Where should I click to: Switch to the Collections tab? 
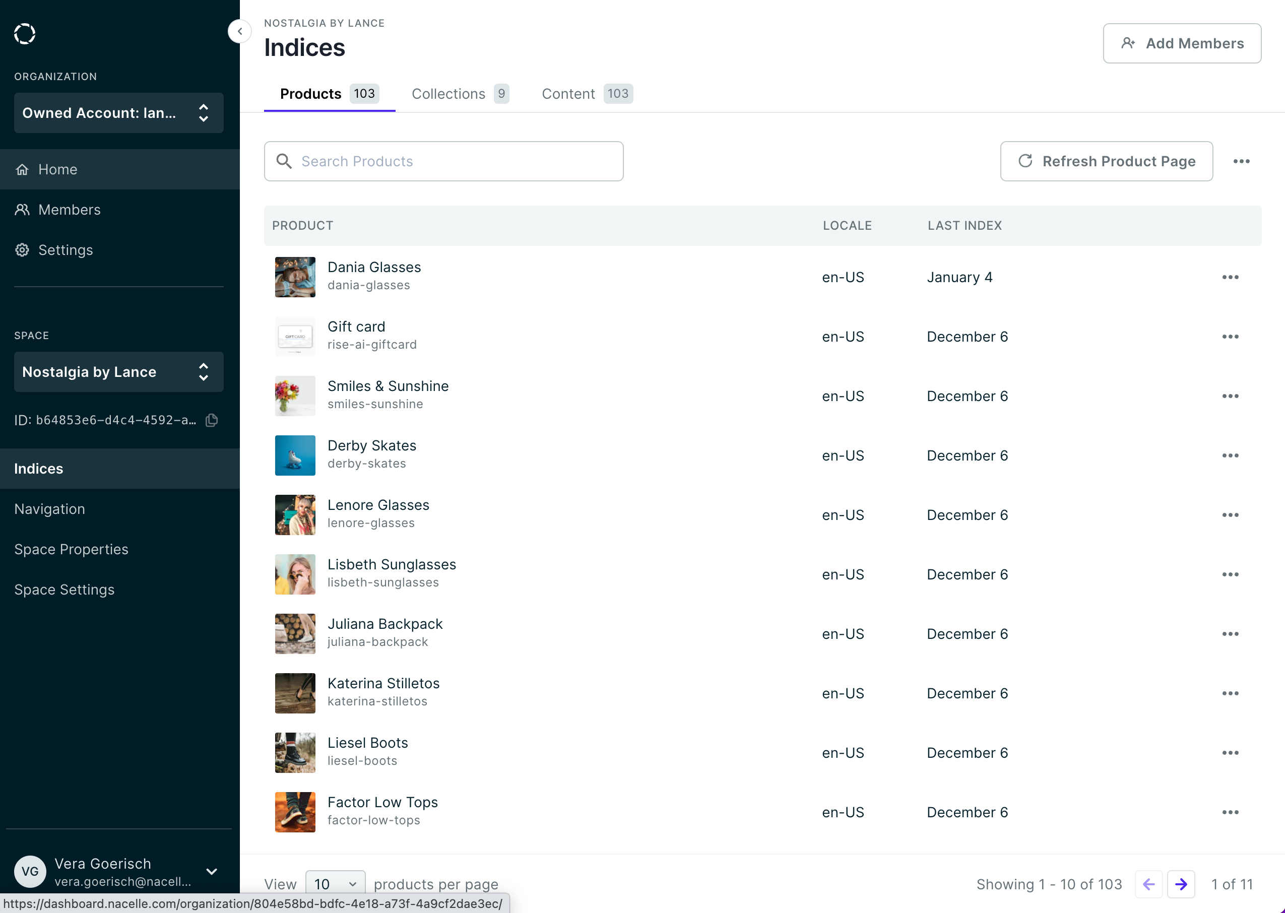click(459, 94)
